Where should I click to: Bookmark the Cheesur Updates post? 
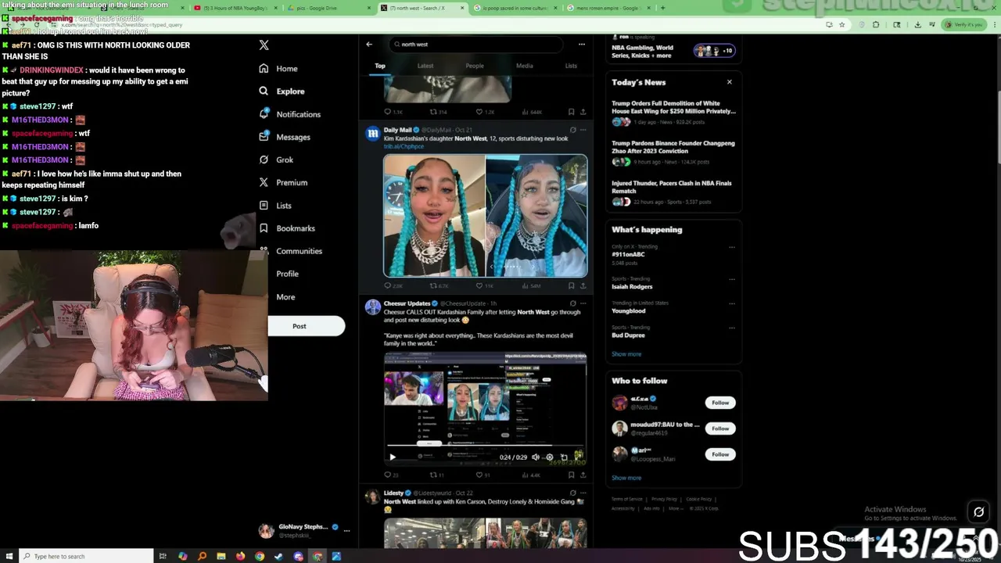coord(572,475)
